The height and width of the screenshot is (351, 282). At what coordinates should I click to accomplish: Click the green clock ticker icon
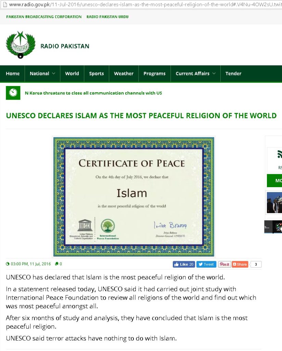[13, 93]
